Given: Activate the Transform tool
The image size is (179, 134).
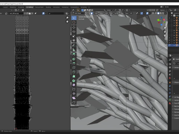Looking at the screenshot, I should pos(74,41).
